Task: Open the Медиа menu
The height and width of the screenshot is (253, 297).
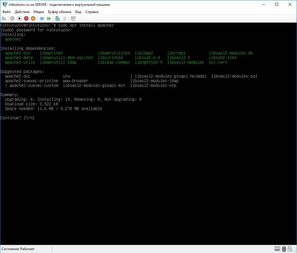Action: [39, 11]
